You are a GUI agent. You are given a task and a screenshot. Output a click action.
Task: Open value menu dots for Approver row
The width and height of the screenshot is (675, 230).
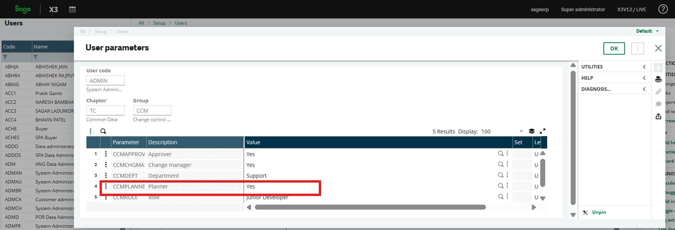[x=507, y=153]
